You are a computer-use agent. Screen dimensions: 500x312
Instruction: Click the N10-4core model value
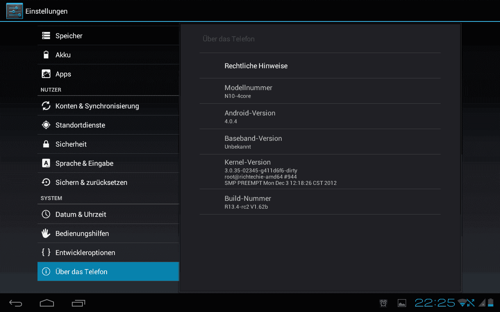(237, 96)
